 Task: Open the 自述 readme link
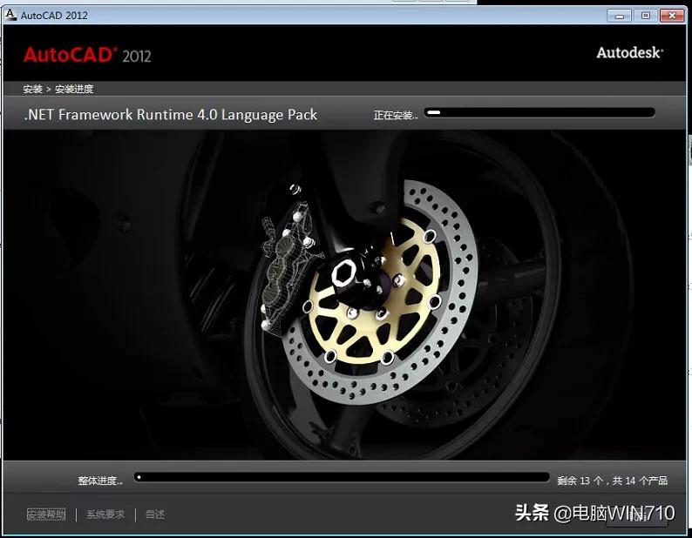tap(155, 514)
